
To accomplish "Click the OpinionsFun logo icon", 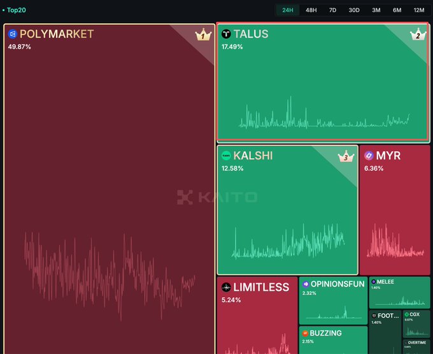I will (306, 284).
